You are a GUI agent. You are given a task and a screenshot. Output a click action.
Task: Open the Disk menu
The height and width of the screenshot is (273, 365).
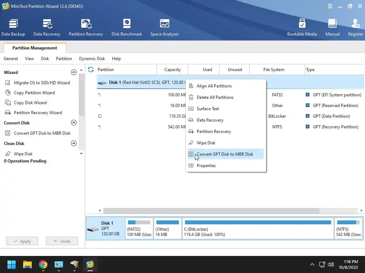click(x=45, y=59)
